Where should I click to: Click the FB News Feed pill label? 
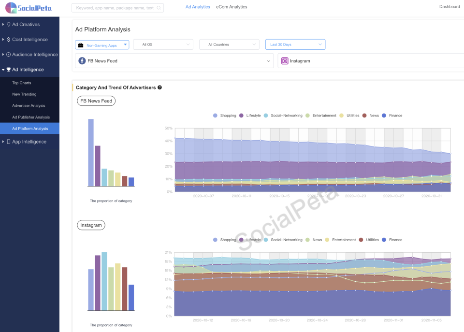(96, 101)
